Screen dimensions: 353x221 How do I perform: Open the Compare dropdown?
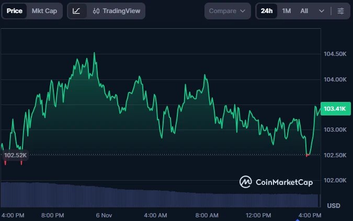pos(227,11)
